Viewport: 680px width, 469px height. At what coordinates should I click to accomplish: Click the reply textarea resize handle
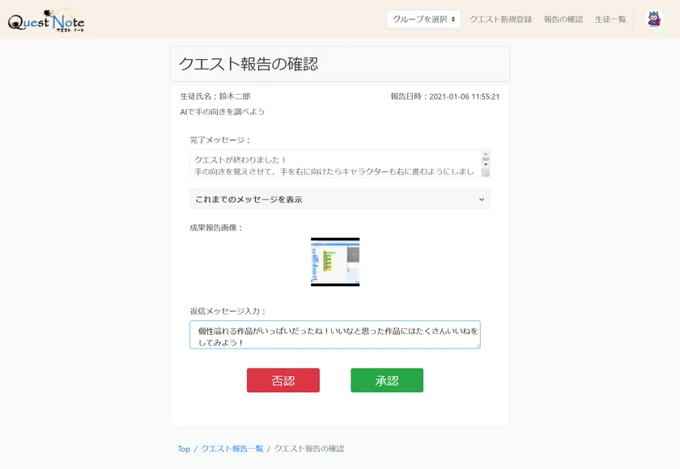pyautogui.click(x=477, y=345)
